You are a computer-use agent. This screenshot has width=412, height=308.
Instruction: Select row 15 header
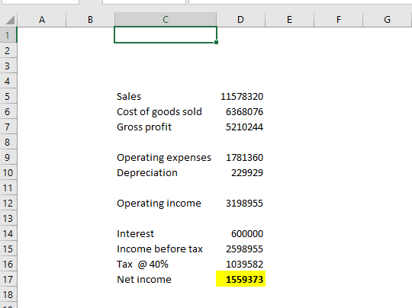click(x=8, y=249)
